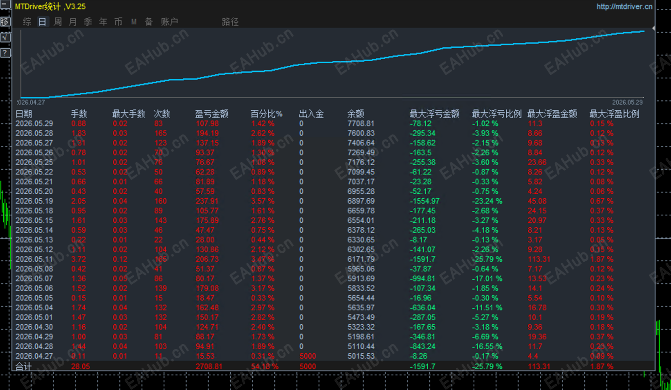Viewport: 671px width, 390px height.
Task: Click the 最大浮亏金额 column header
Action: [x=434, y=114]
